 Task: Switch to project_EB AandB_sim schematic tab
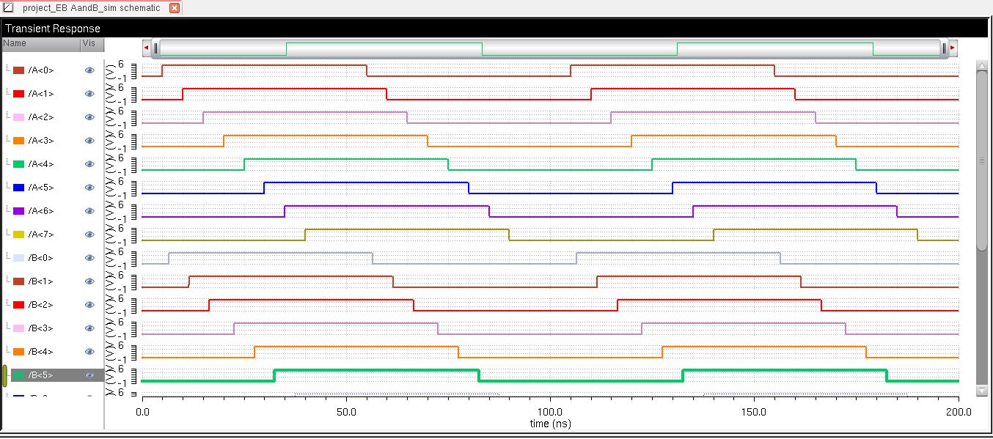(91, 8)
